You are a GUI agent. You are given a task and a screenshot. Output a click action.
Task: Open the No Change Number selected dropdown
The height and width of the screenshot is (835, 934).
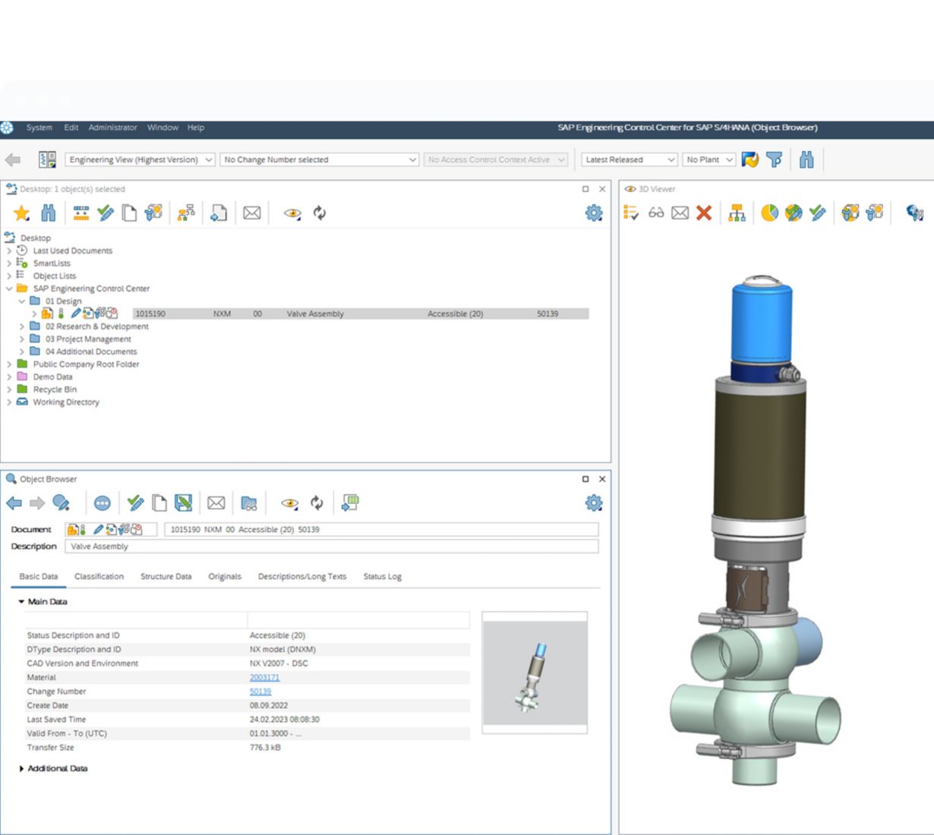(x=320, y=159)
